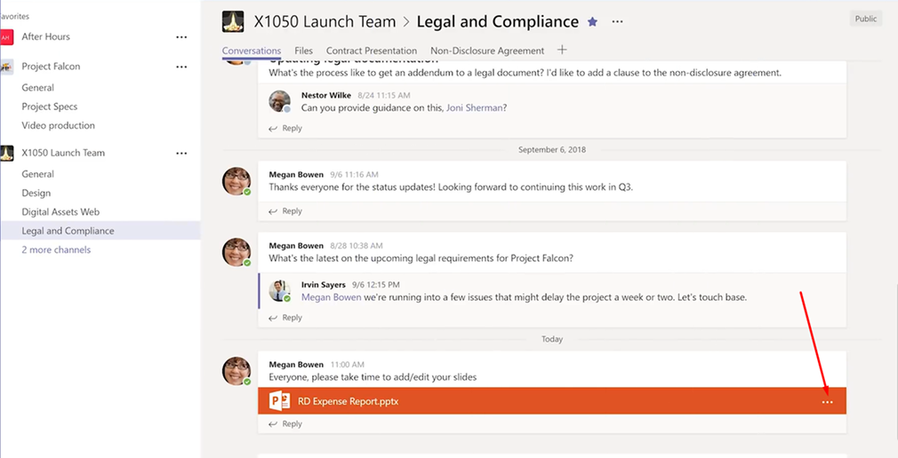898x458 pixels.
Task: Click the 9/6 11:16 AM timestamp
Action: [354, 174]
